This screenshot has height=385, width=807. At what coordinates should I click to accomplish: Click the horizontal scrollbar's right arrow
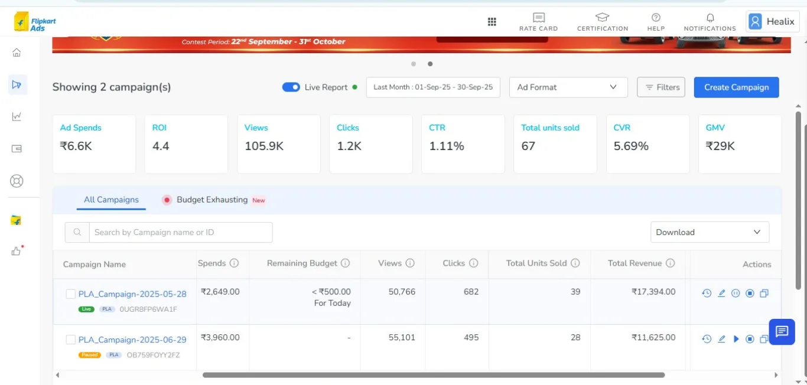[776, 375]
